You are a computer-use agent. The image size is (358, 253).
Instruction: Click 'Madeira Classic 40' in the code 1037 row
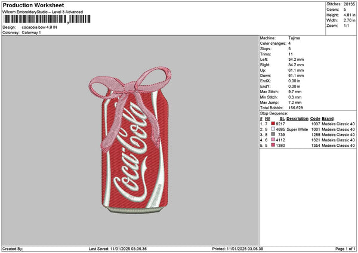click(338, 124)
